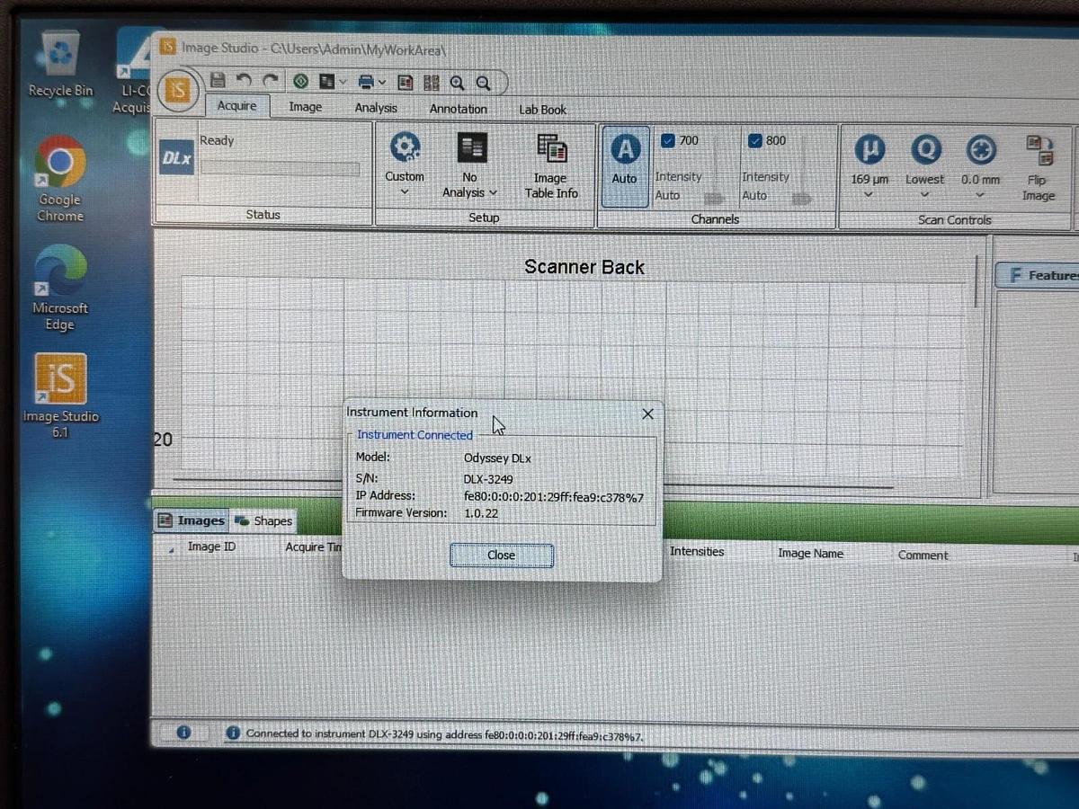Viewport: 1079px width, 809px height.
Task: Open Image Table Info
Action: pos(551,167)
